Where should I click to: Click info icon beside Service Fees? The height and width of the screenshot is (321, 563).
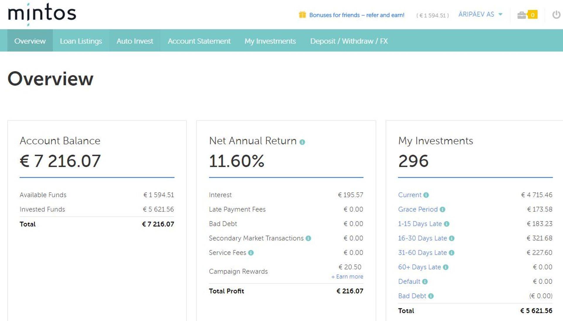tap(251, 253)
